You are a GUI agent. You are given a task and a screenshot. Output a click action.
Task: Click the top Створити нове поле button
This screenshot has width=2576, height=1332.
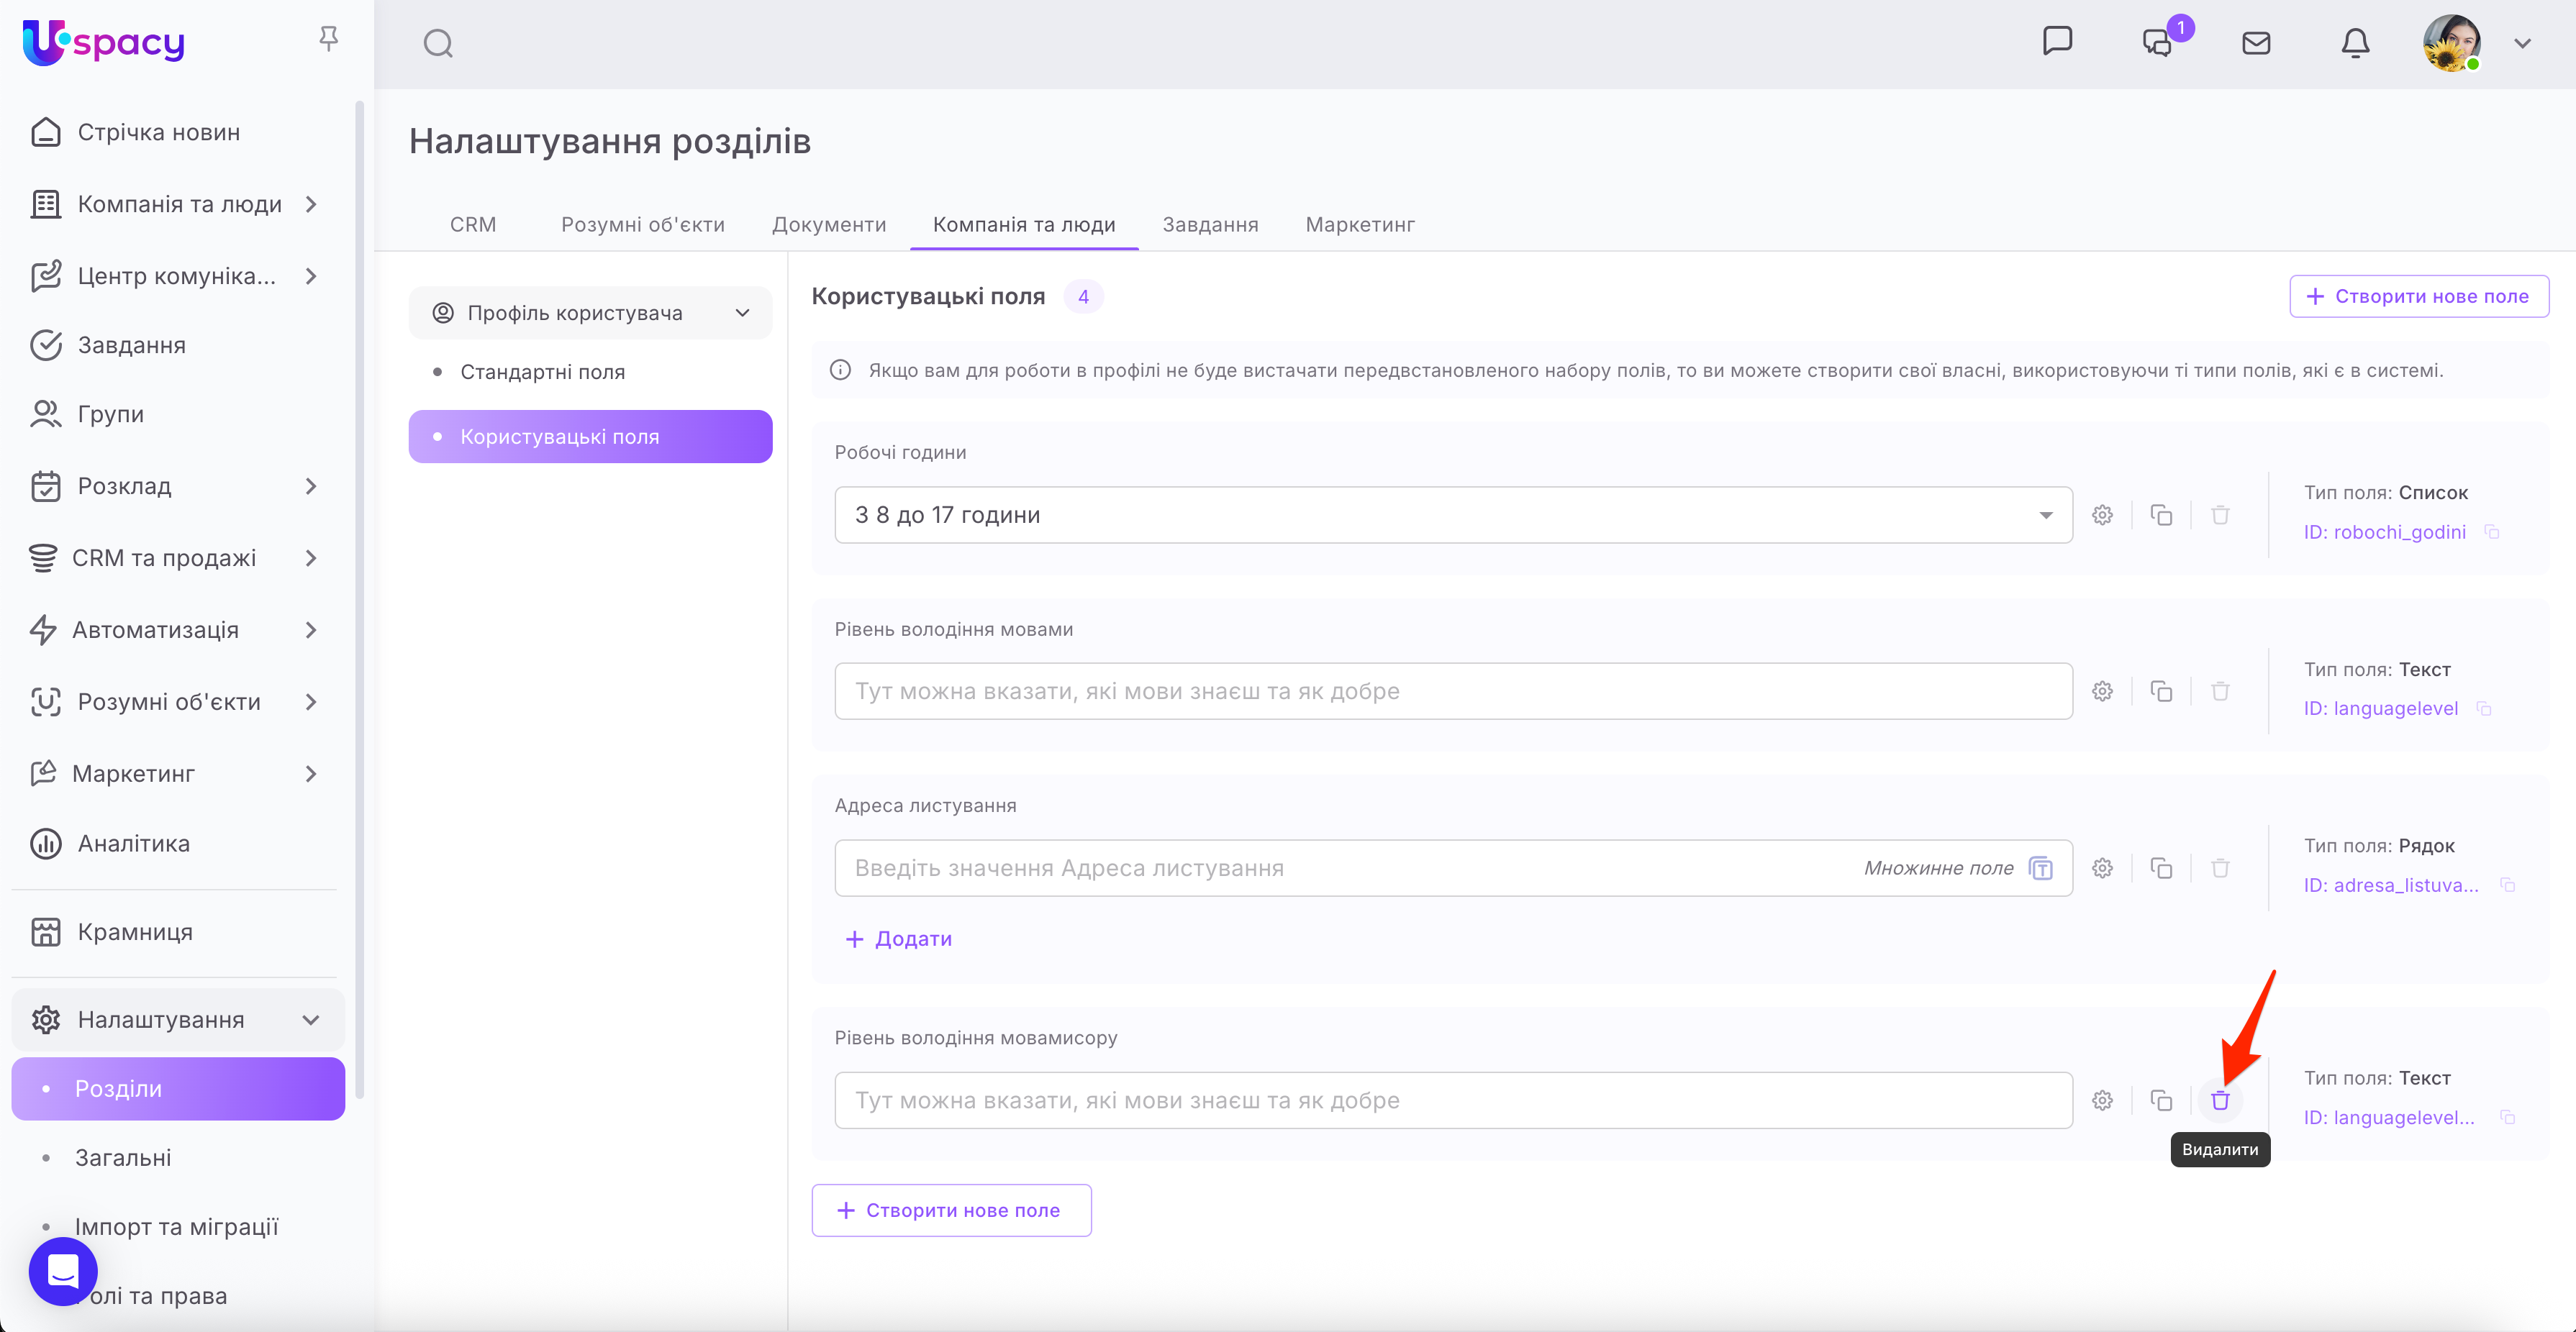tap(2418, 296)
